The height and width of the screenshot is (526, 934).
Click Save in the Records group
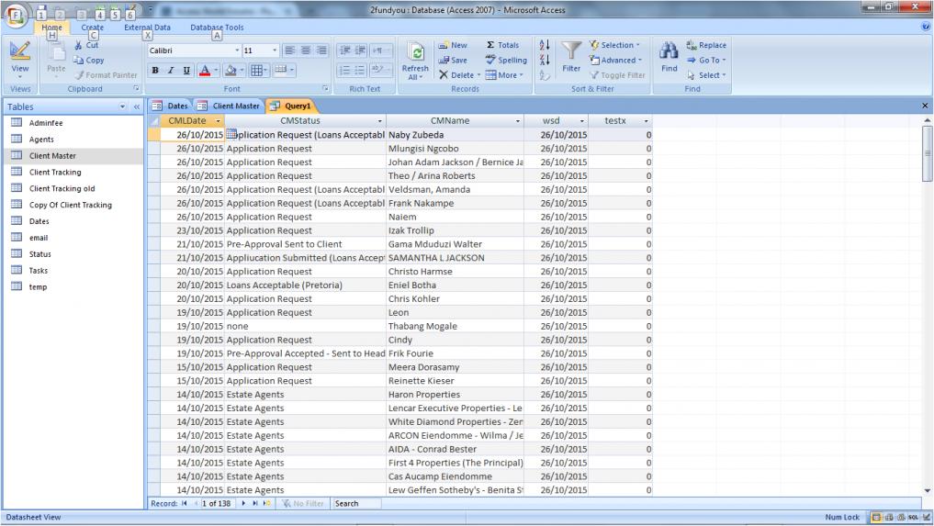(453, 60)
